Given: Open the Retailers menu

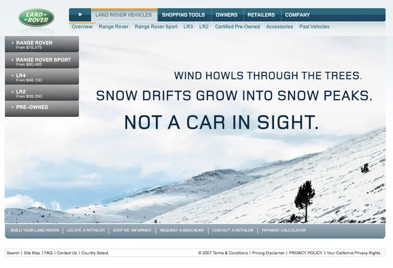Looking at the screenshot, I should tap(261, 15).
